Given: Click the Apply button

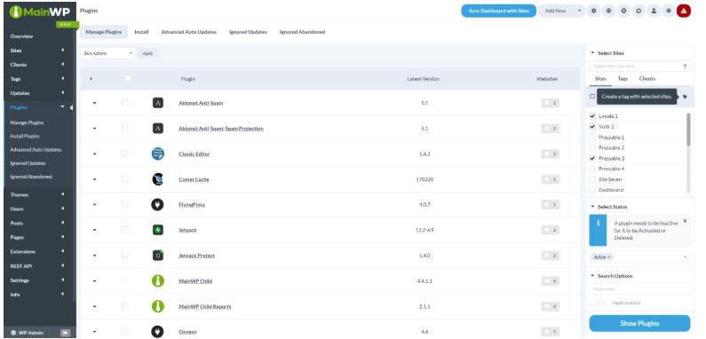Looking at the screenshot, I should tap(147, 53).
